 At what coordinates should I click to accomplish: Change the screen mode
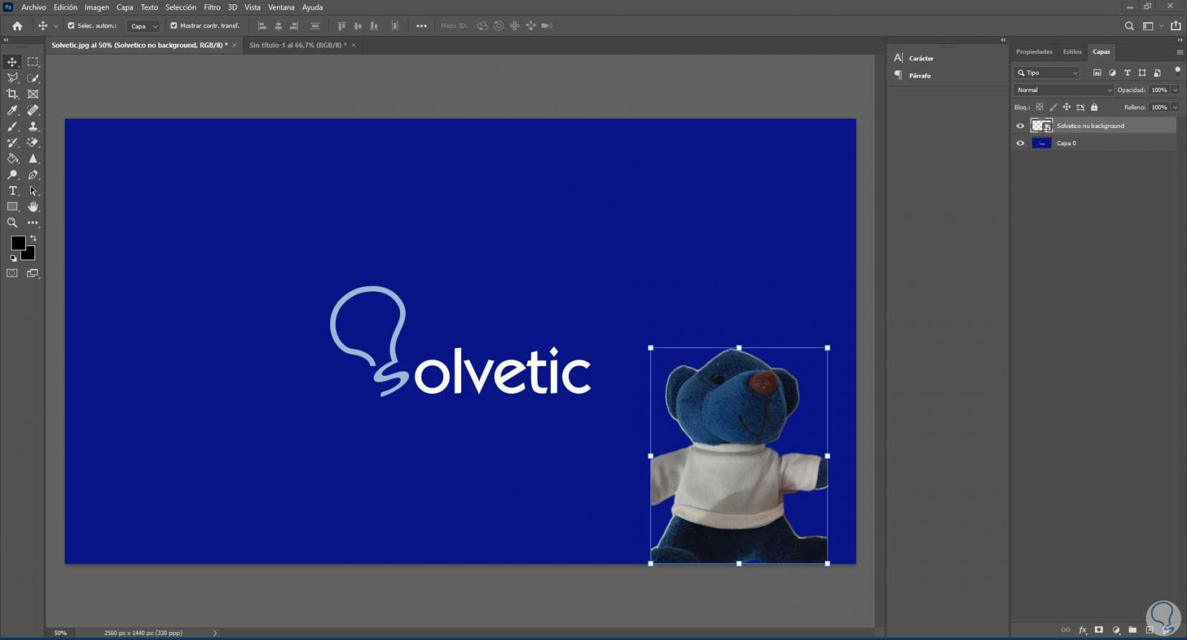(33, 273)
